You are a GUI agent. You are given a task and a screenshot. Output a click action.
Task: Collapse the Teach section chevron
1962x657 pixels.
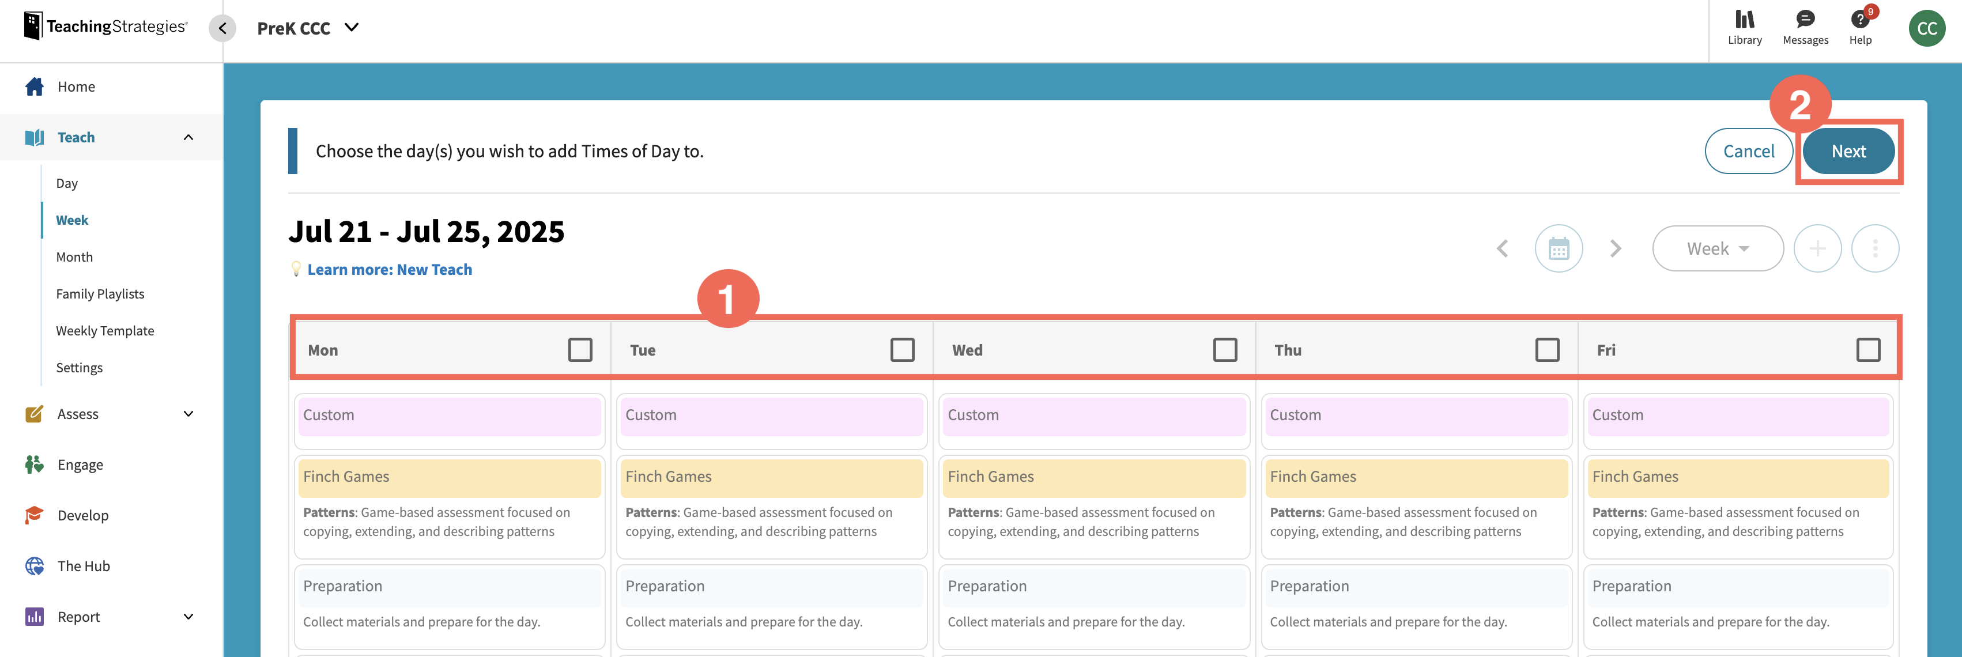tap(189, 137)
